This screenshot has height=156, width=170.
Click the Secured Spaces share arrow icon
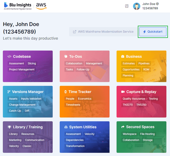123,127
